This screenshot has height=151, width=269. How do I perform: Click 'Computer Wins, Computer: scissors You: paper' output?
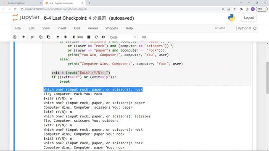[88, 107]
